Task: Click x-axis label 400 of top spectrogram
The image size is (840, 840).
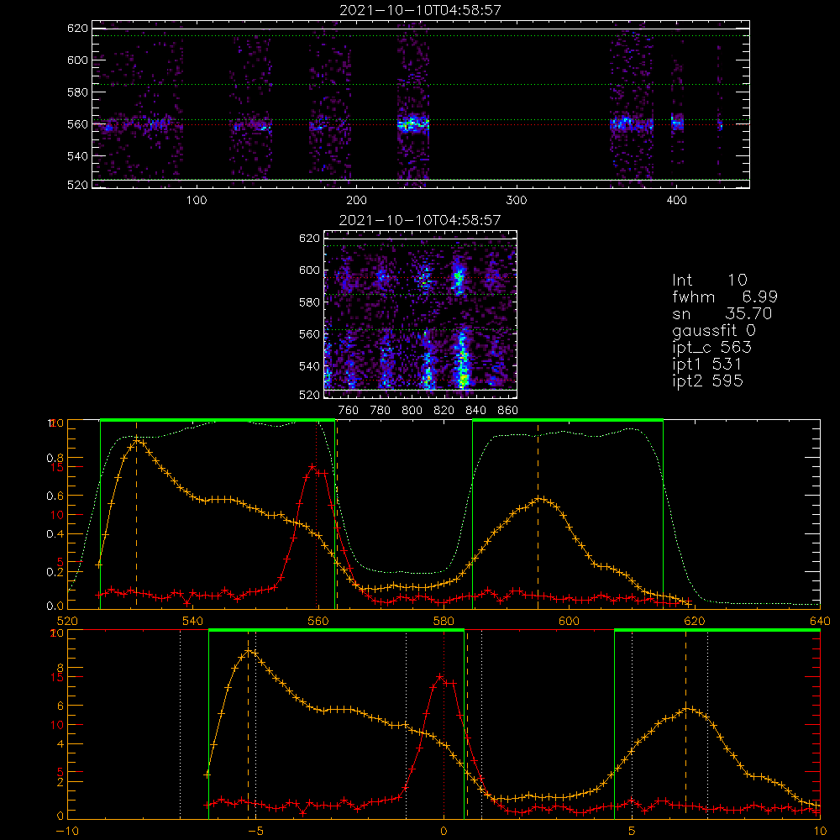Action: click(x=676, y=201)
